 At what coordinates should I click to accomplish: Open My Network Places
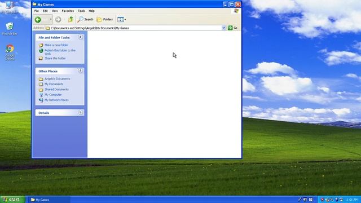(56, 100)
